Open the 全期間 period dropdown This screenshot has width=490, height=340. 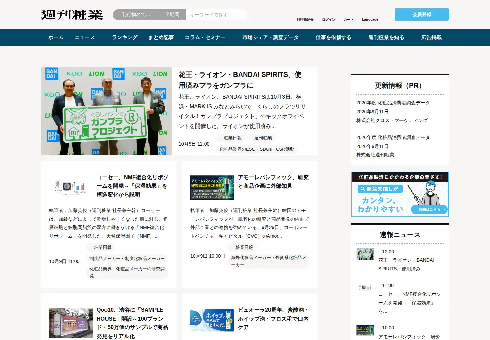[x=171, y=15]
